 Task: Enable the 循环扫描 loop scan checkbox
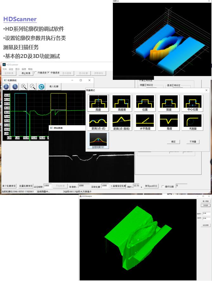click(163, 187)
